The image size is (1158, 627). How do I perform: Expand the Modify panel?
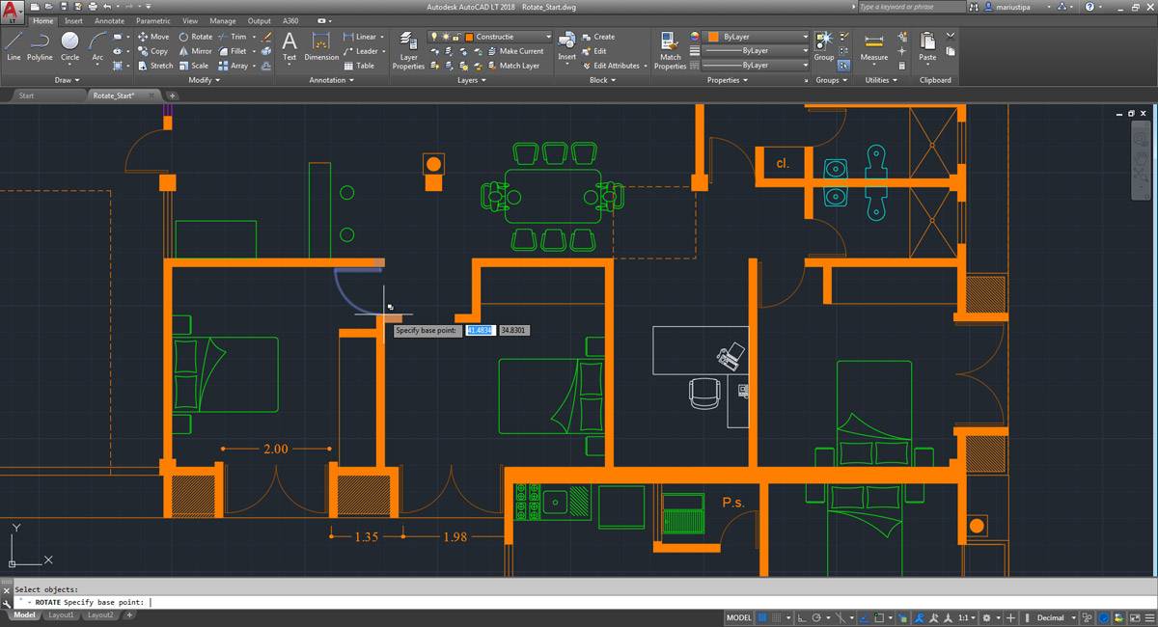(x=204, y=80)
